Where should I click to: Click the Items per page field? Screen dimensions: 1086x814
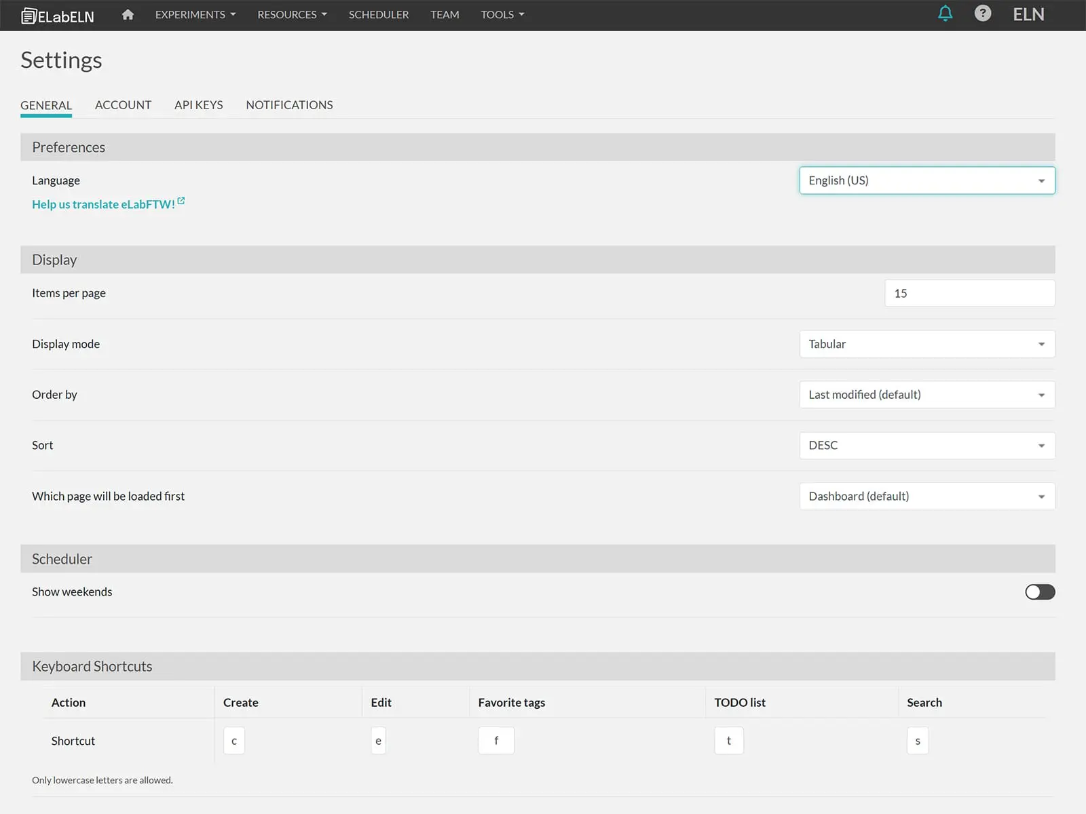(969, 293)
